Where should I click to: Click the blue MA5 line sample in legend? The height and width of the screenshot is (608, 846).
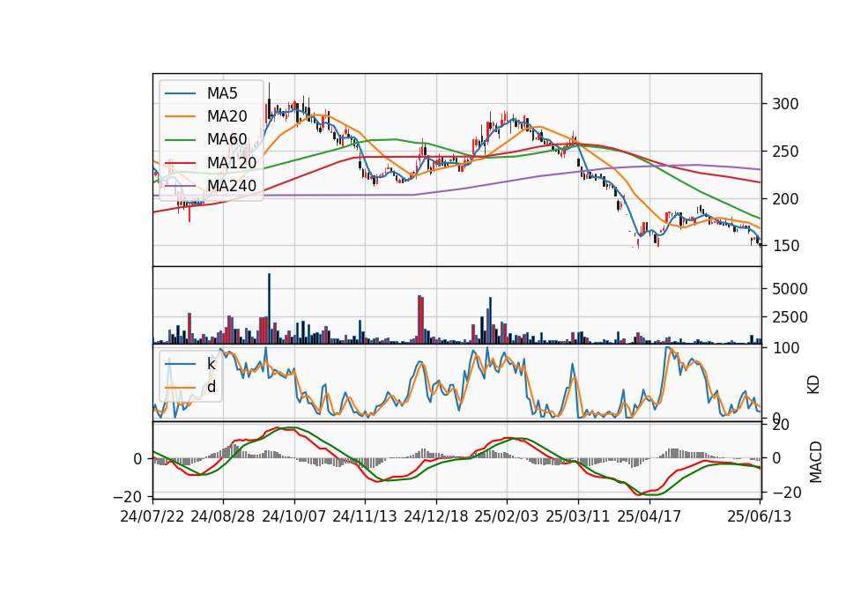[180, 94]
